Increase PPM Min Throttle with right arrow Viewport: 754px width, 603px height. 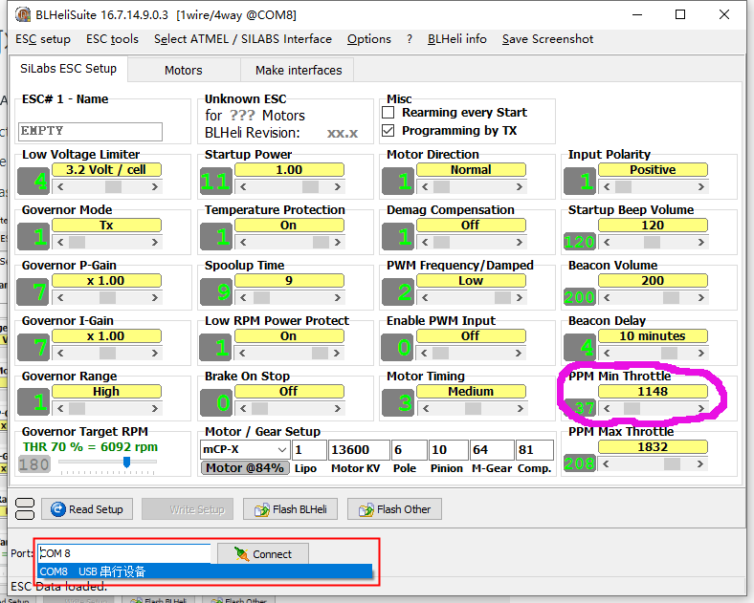click(701, 409)
